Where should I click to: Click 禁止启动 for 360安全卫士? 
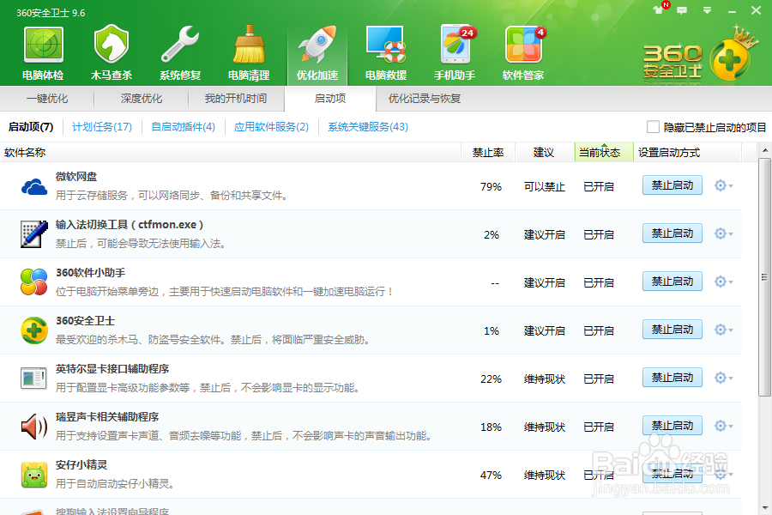pos(672,330)
